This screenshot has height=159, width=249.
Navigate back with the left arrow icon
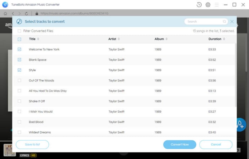point(13,14)
